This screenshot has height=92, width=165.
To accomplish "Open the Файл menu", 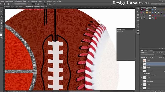I will 2,1.
